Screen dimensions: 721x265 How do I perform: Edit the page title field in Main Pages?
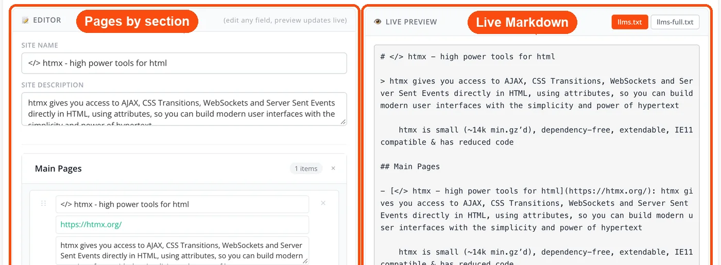click(x=182, y=204)
